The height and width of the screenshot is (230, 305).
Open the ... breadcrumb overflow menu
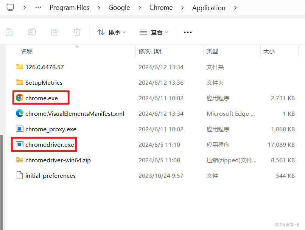coord(38,7)
